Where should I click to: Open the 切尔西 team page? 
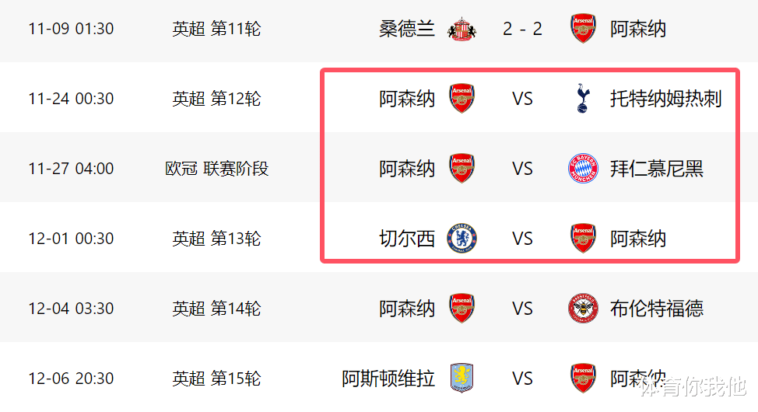[407, 239]
